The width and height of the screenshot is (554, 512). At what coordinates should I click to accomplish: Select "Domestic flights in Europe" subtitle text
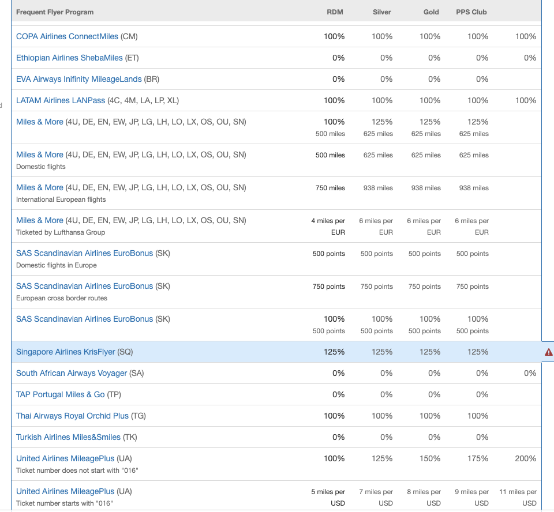click(x=56, y=265)
